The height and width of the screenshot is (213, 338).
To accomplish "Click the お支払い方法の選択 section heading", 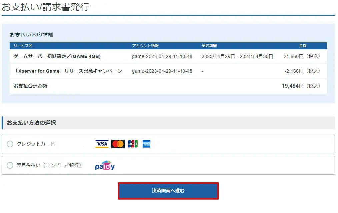I will coord(31,123).
